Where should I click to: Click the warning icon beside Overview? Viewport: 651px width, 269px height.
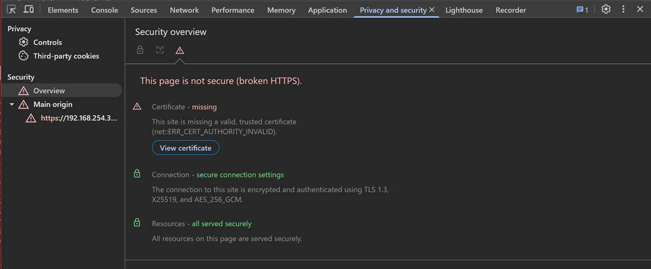tap(24, 91)
